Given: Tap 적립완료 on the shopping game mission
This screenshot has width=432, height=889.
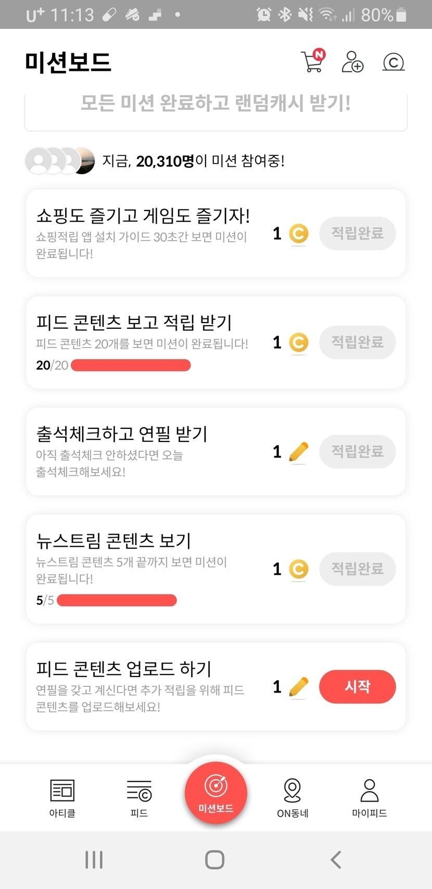Looking at the screenshot, I should (357, 233).
